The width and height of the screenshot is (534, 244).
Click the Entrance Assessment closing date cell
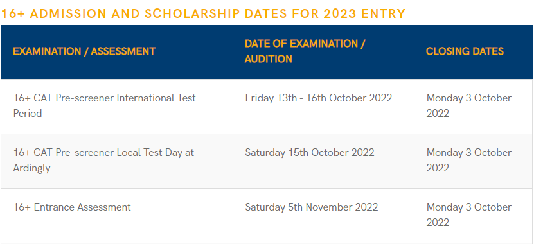pyautogui.click(x=474, y=216)
